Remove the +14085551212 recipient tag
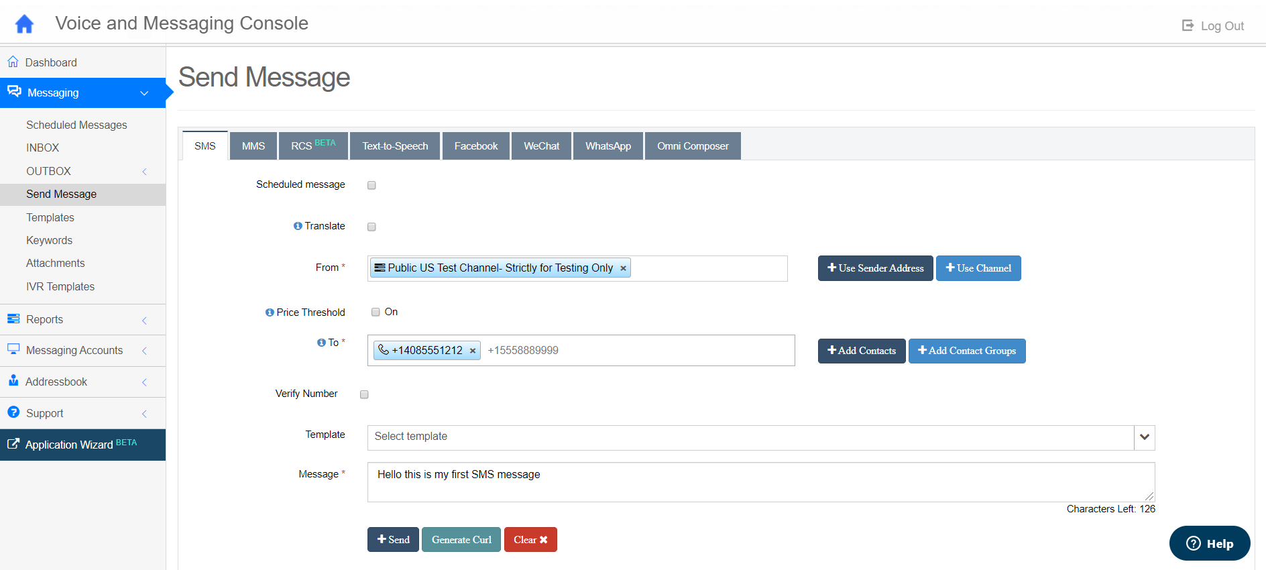This screenshot has width=1266, height=570. [473, 351]
